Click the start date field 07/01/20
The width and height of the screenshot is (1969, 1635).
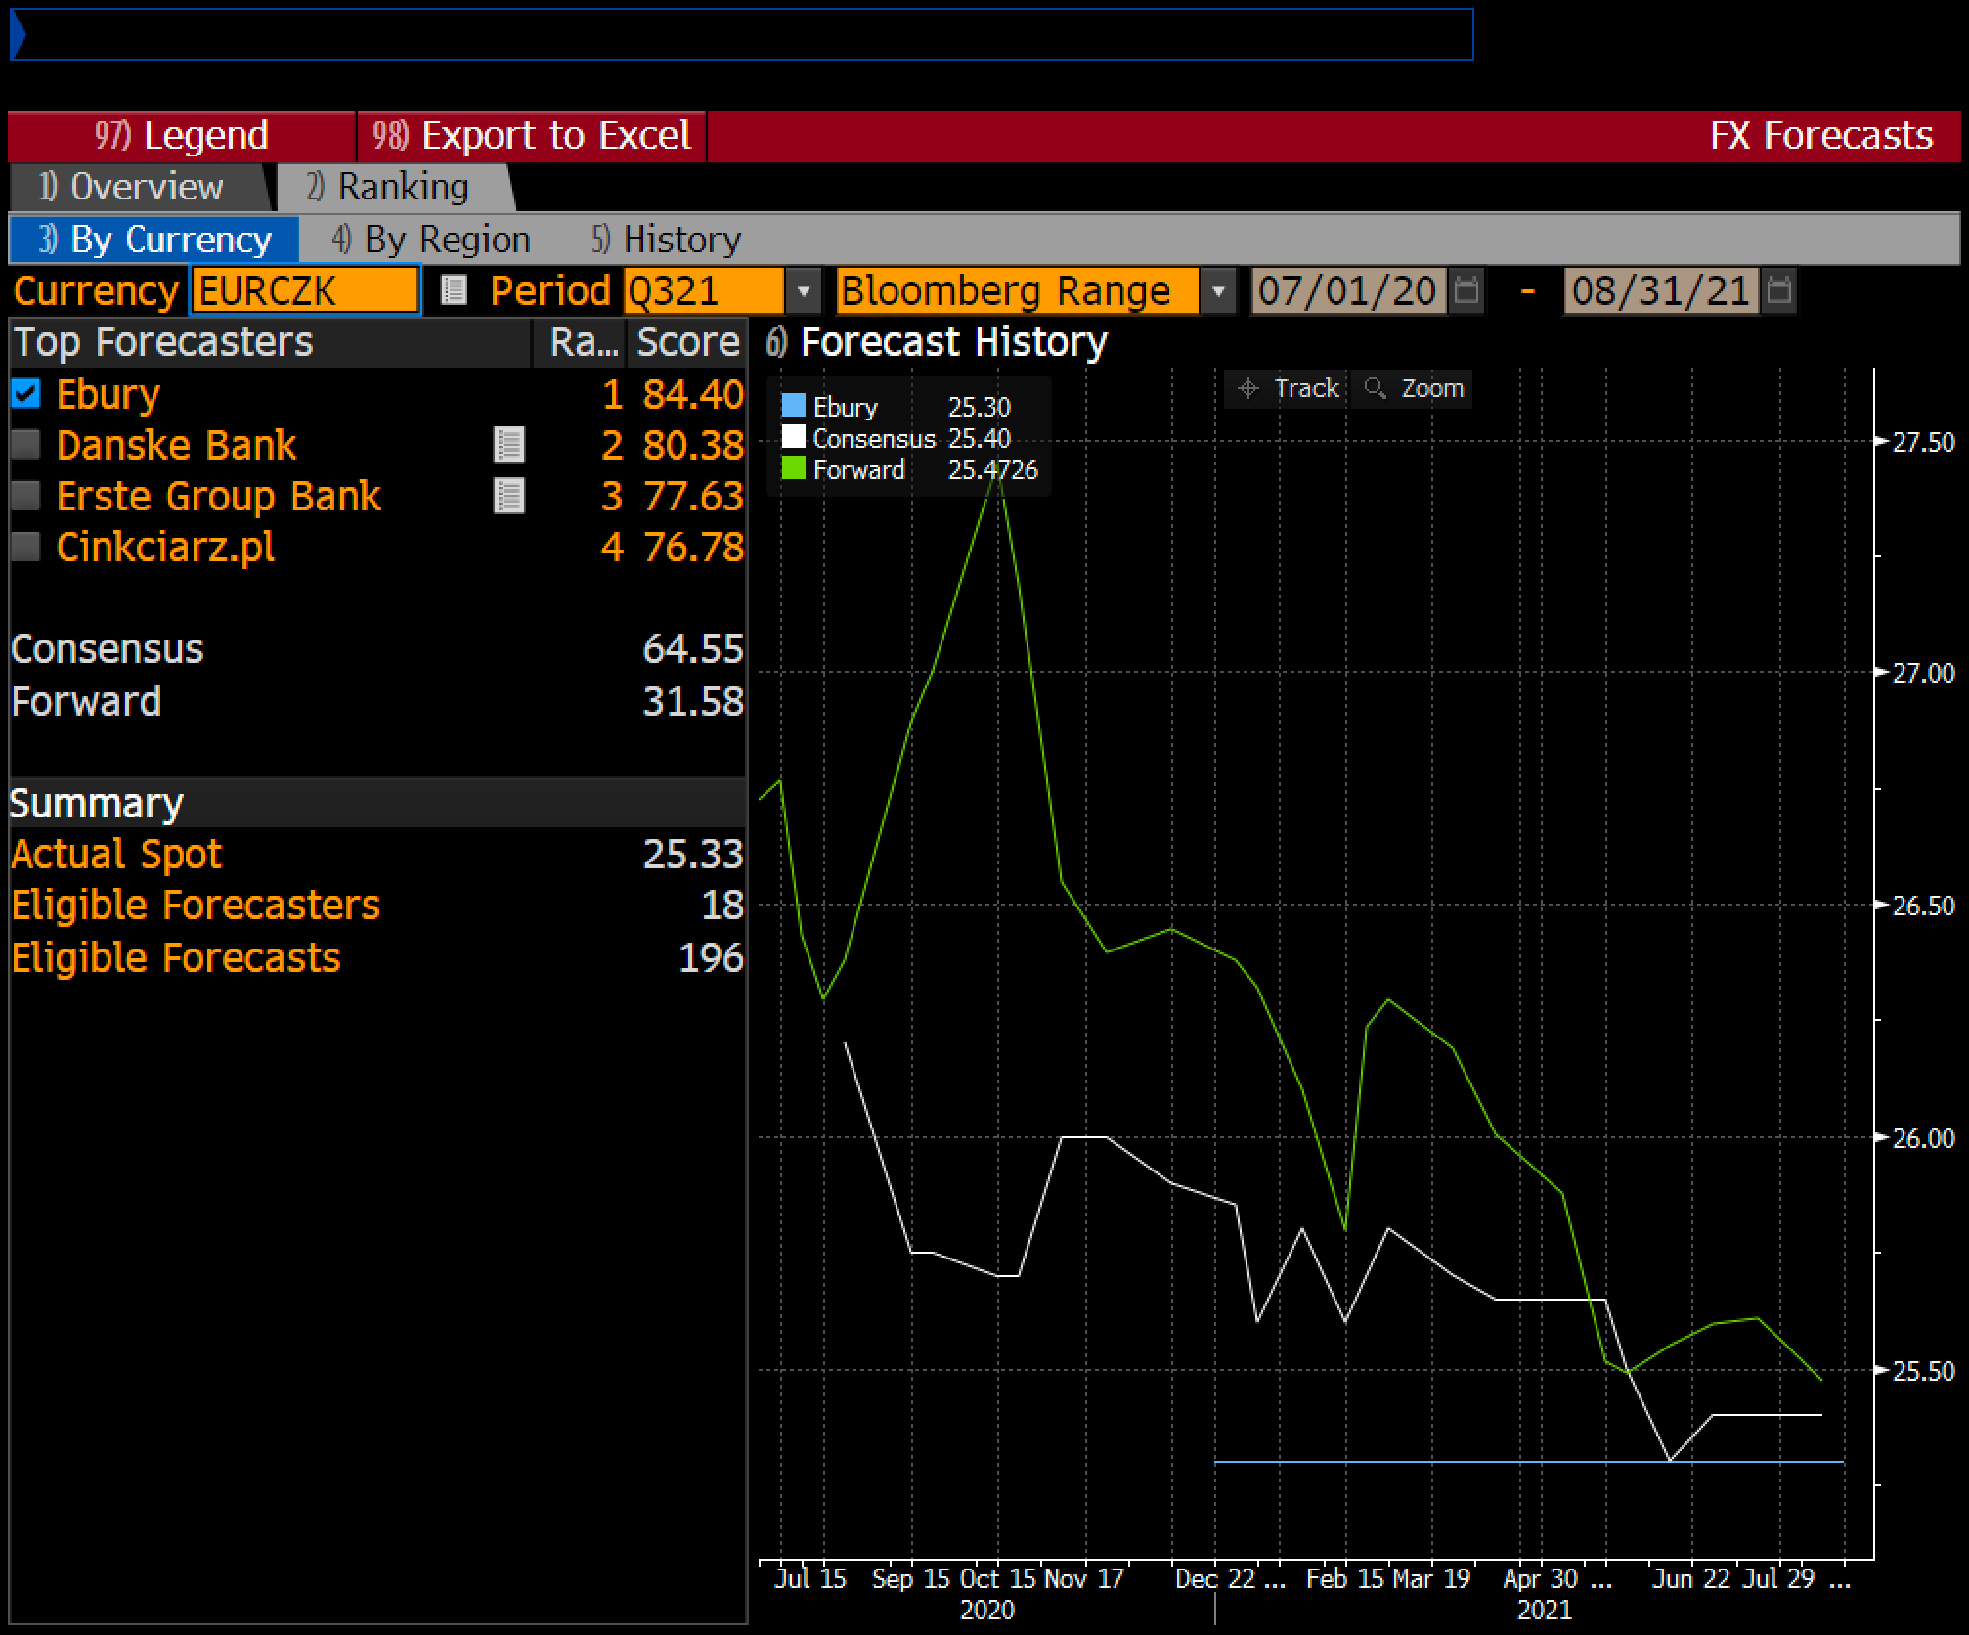tap(1348, 291)
